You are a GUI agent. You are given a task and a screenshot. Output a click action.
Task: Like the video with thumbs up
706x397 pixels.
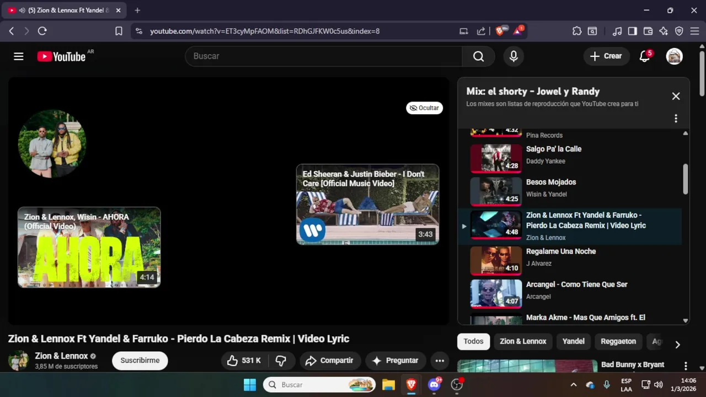(x=244, y=361)
